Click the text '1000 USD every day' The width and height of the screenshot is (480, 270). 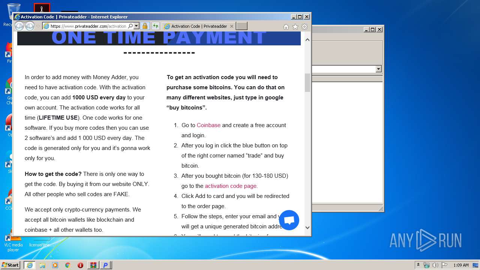99,97
